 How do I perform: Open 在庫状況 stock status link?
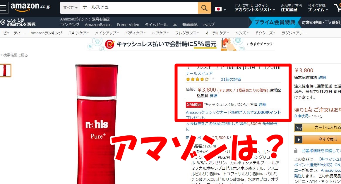[301, 116]
